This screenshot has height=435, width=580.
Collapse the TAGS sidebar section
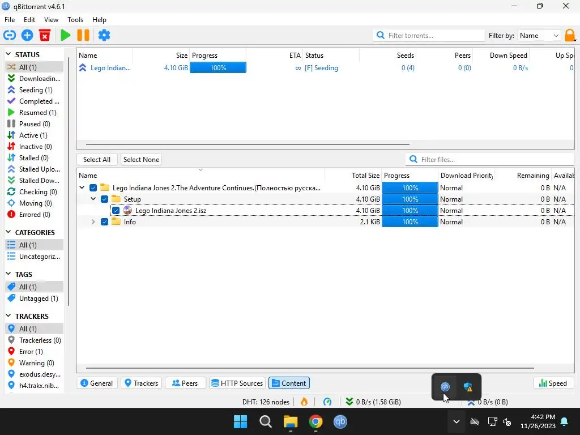coord(8,274)
